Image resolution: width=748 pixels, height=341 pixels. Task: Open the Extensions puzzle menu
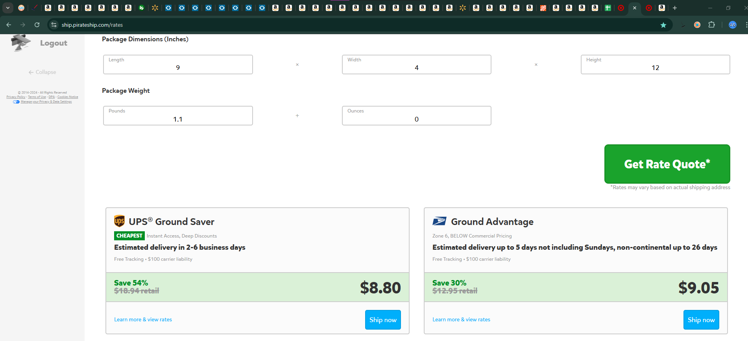(711, 25)
